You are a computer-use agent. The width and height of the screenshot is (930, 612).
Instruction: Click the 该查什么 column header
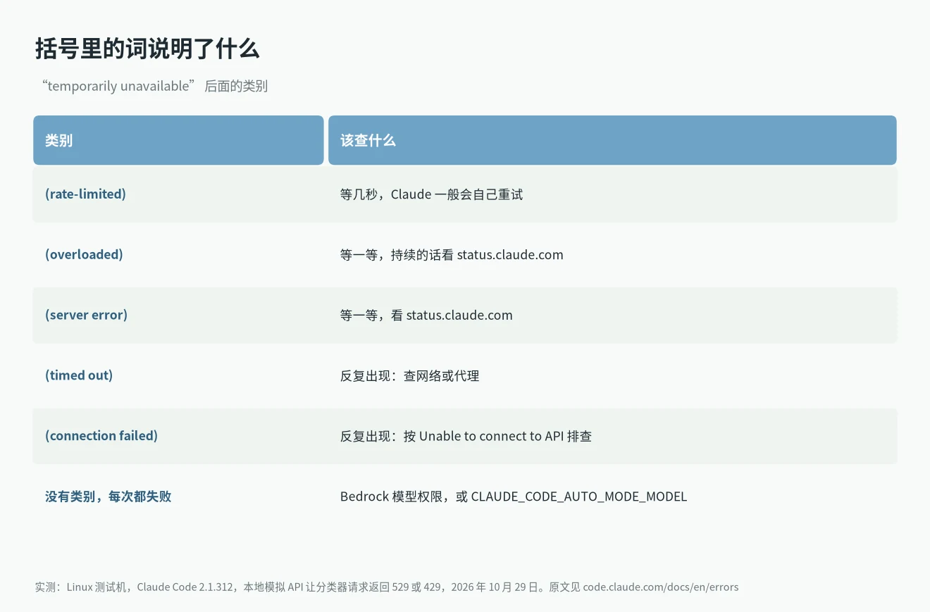click(612, 140)
